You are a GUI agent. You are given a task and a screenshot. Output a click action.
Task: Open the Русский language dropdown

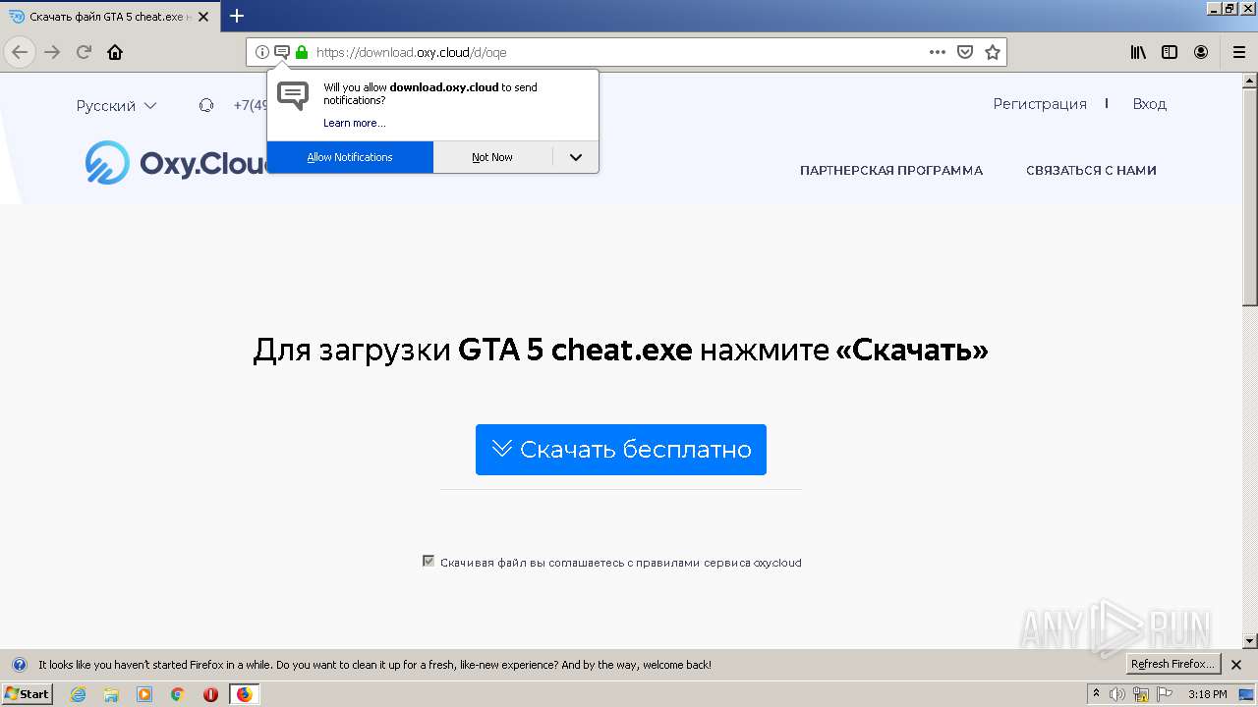(x=116, y=105)
